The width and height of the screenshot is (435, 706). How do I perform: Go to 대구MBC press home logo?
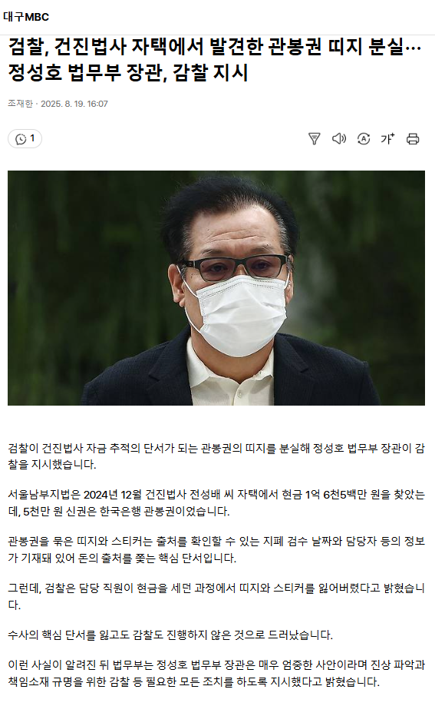(x=26, y=17)
